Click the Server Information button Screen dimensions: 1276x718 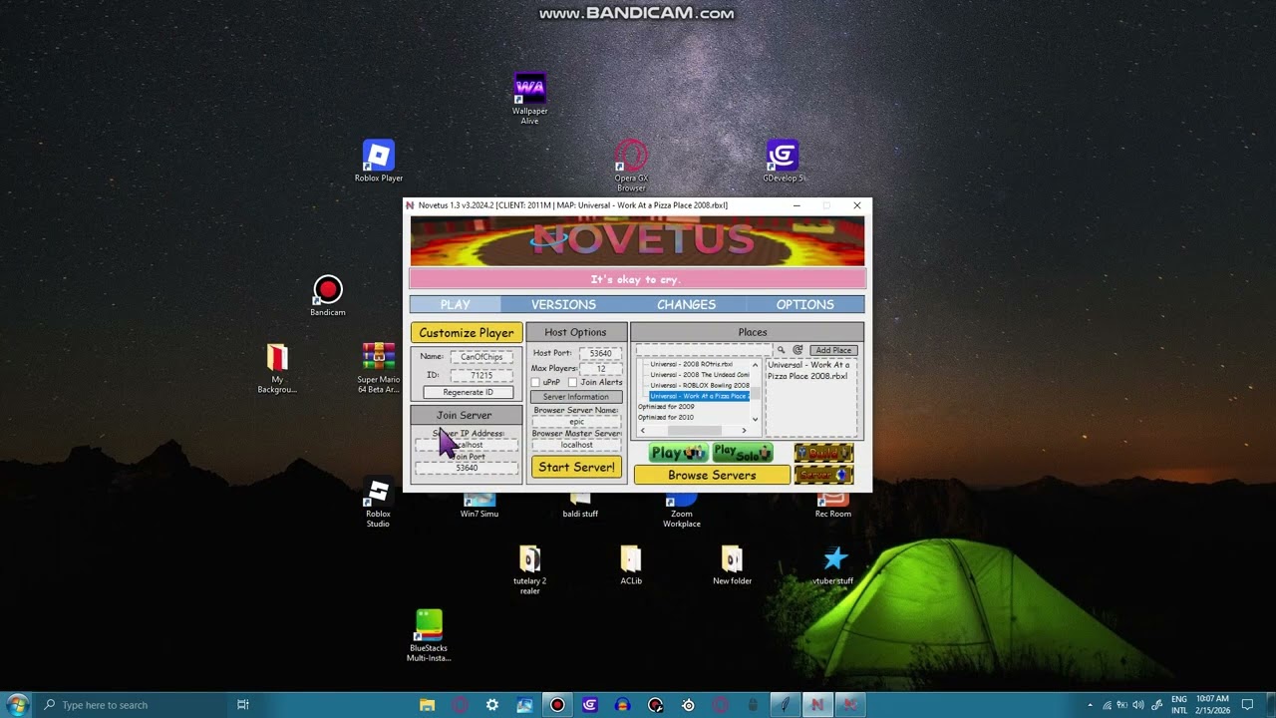[576, 397]
